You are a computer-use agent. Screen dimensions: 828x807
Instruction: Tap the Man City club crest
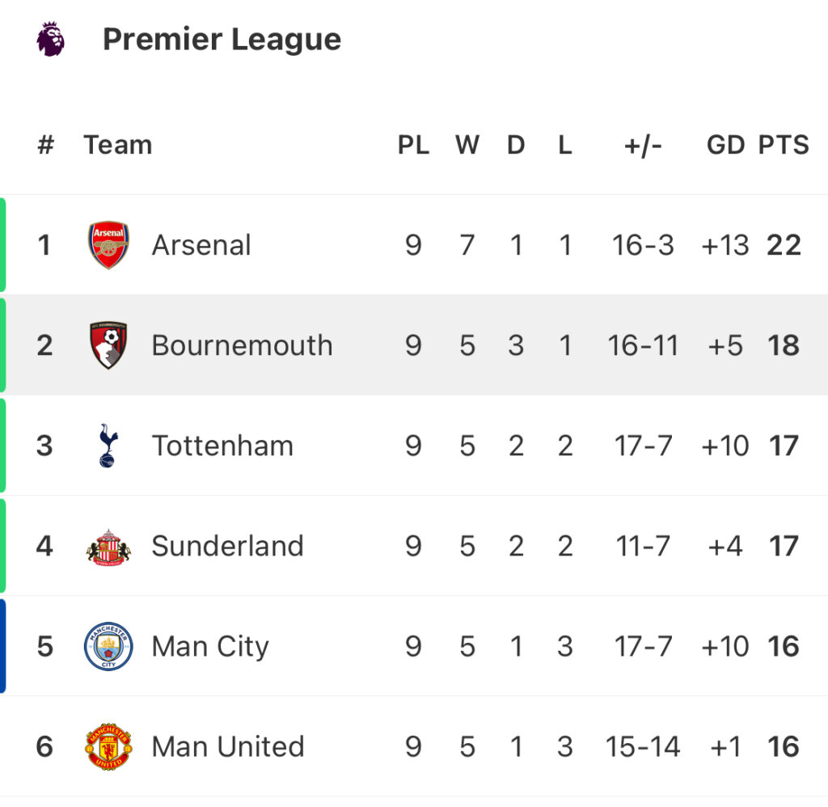[108, 647]
